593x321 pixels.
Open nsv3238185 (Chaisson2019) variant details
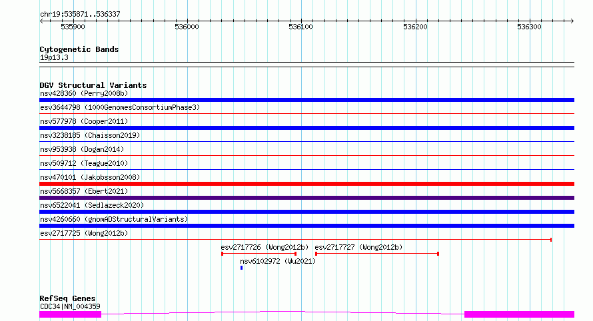90,135
